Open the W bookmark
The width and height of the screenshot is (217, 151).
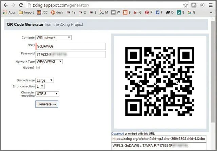(115, 13)
